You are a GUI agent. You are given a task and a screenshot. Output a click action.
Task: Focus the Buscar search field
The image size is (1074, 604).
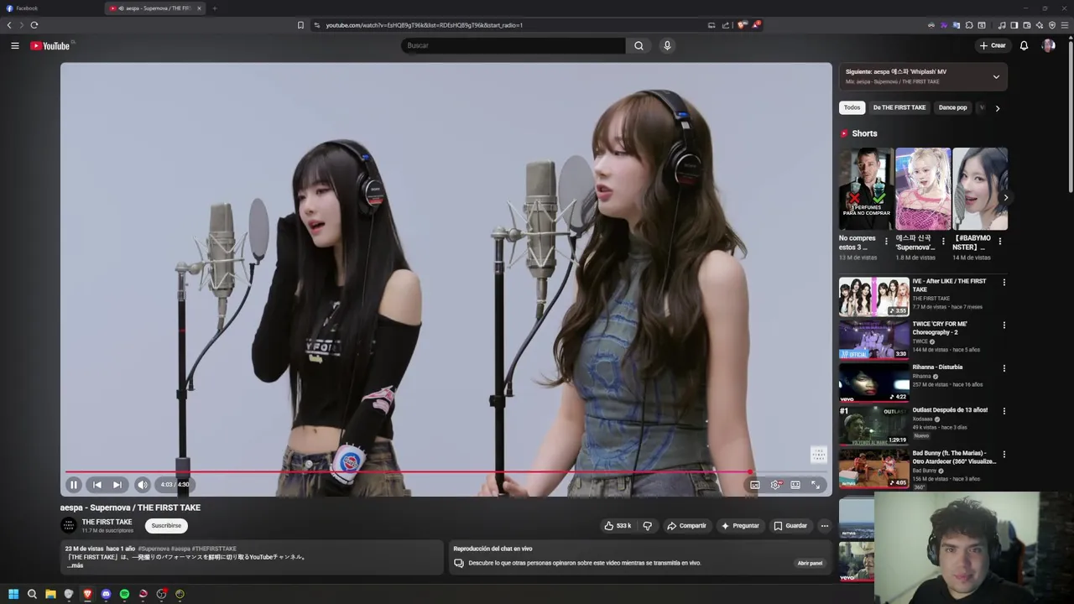click(513, 45)
